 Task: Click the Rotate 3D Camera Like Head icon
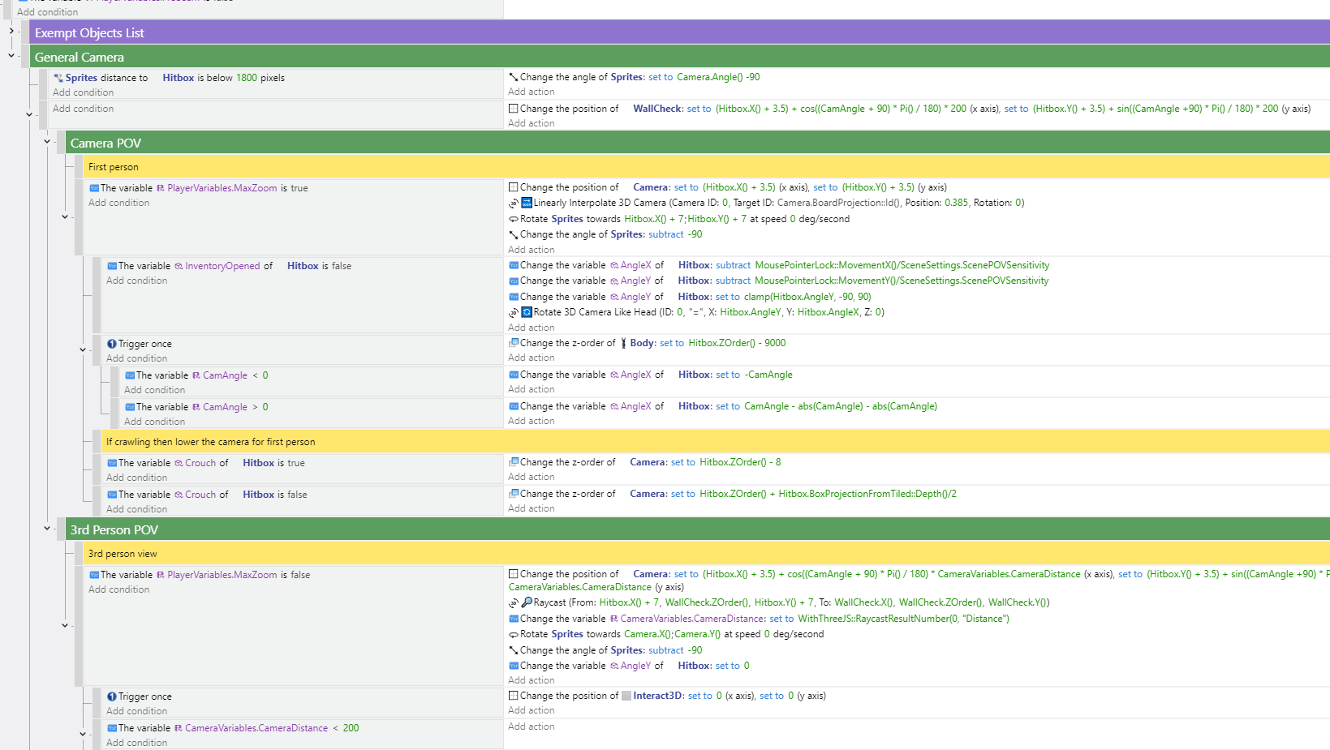coord(527,312)
